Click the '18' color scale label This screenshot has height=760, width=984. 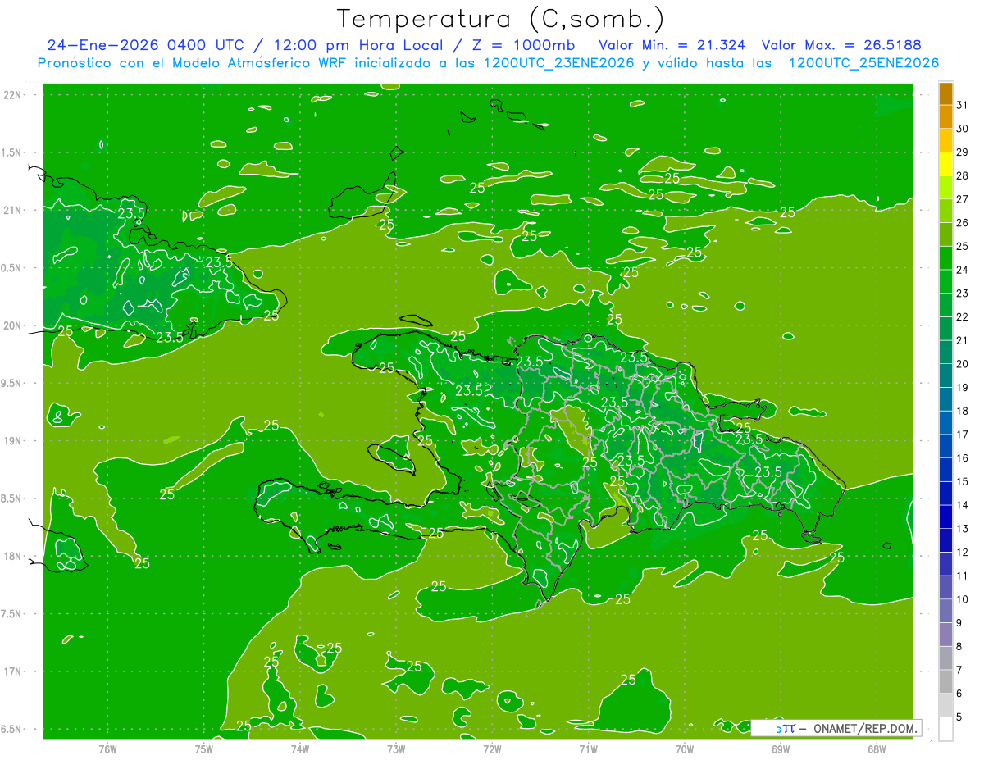(963, 411)
